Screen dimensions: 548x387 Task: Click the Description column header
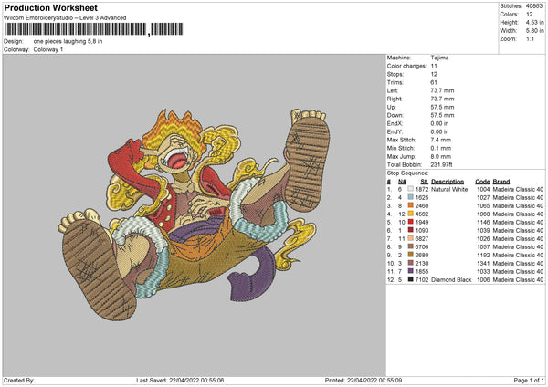point(448,182)
